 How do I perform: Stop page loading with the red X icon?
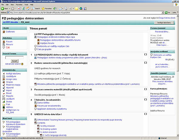pyautogui.click(x=19, y=9)
